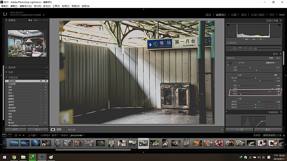Hide the filmstrip using the bottom arrow

(x=143, y=152)
